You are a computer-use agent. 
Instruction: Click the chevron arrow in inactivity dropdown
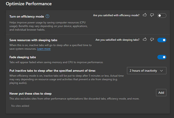click(161, 71)
